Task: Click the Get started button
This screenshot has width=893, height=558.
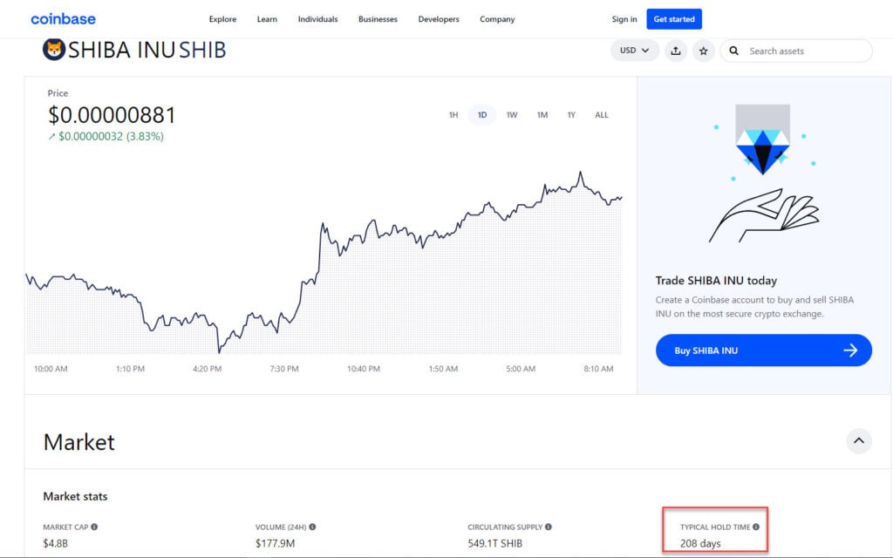Action: point(674,19)
